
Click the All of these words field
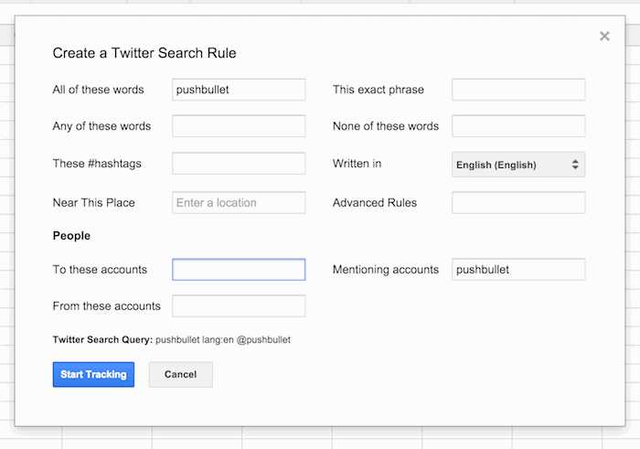click(239, 90)
